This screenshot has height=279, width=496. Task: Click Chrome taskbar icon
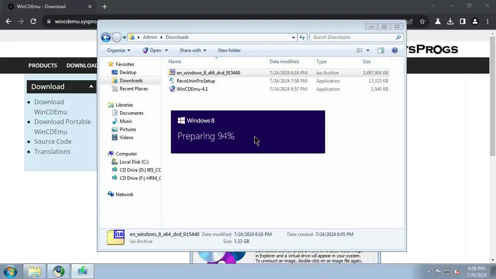tap(59, 271)
